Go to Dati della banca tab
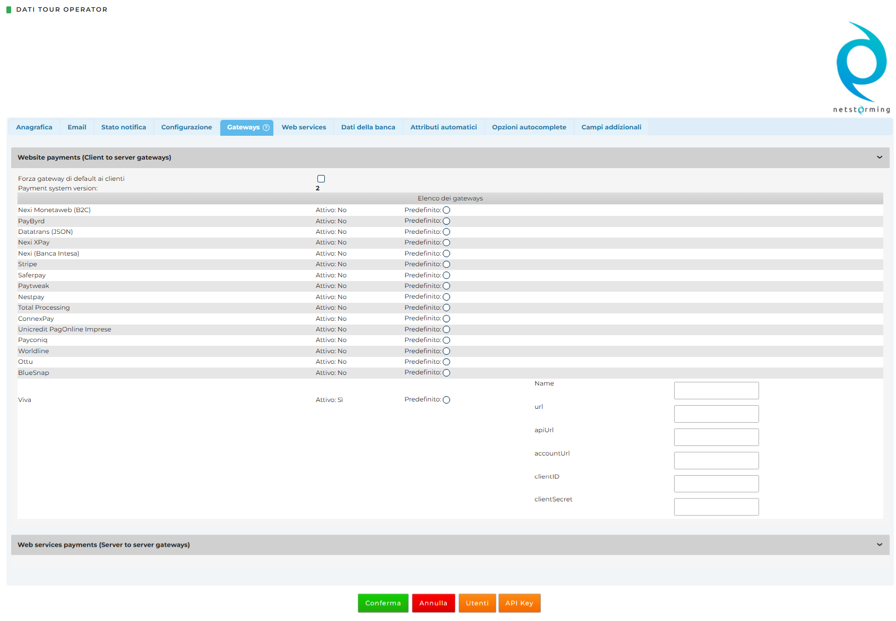This screenshot has height=621, width=896. pyautogui.click(x=368, y=127)
